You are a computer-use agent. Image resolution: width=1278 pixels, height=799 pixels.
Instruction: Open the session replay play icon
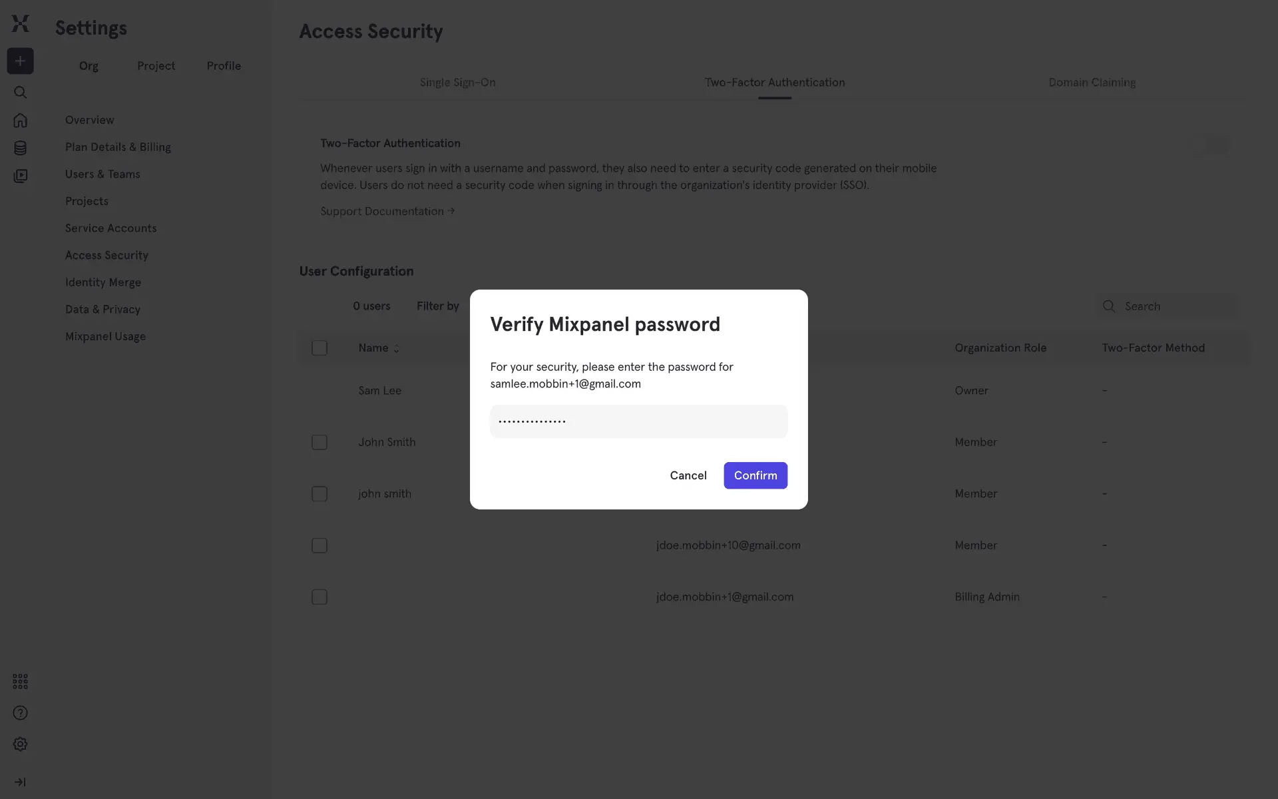pos(21,176)
